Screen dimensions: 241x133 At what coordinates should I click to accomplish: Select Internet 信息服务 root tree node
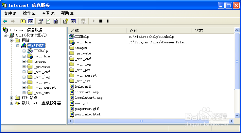tap(26, 30)
